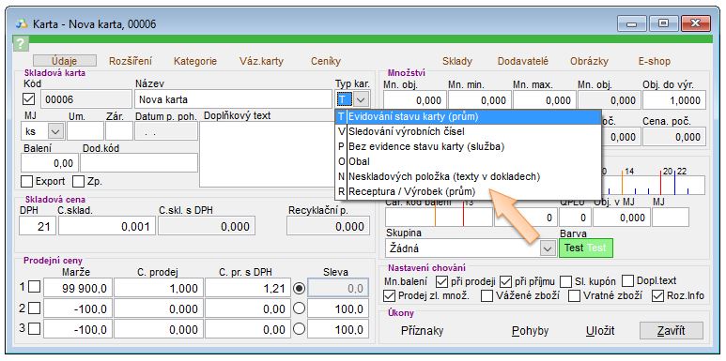This screenshot has width=726, height=361.
Task: Switch to the Ceníky tab
Action: click(x=326, y=61)
